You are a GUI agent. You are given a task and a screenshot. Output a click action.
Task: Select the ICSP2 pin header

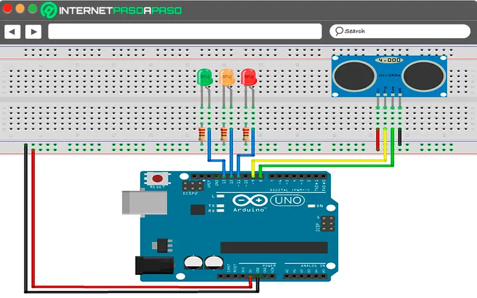click(x=193, y=185)
